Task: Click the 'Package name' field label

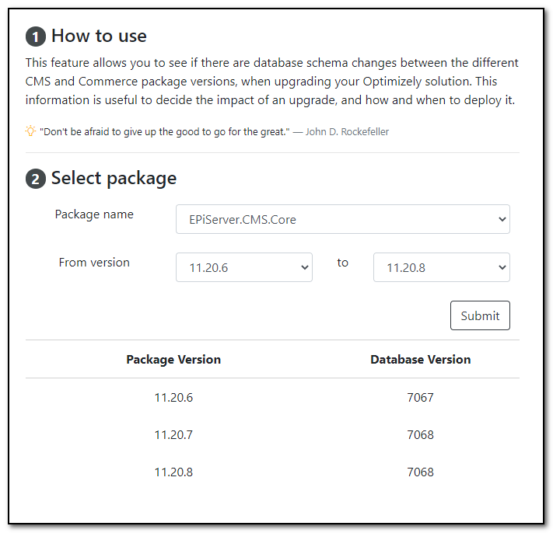Action: 94,214
